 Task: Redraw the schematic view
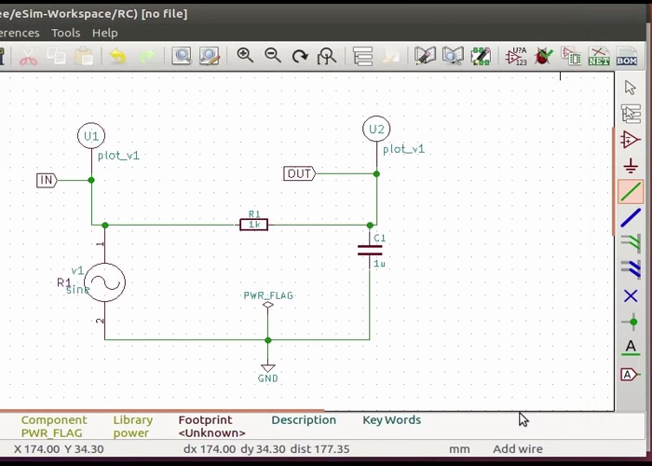click(x=300, y=56)
